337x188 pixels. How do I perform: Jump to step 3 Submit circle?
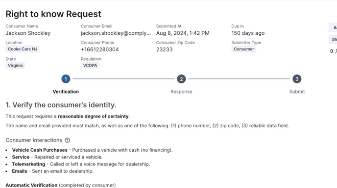(297, 79)
